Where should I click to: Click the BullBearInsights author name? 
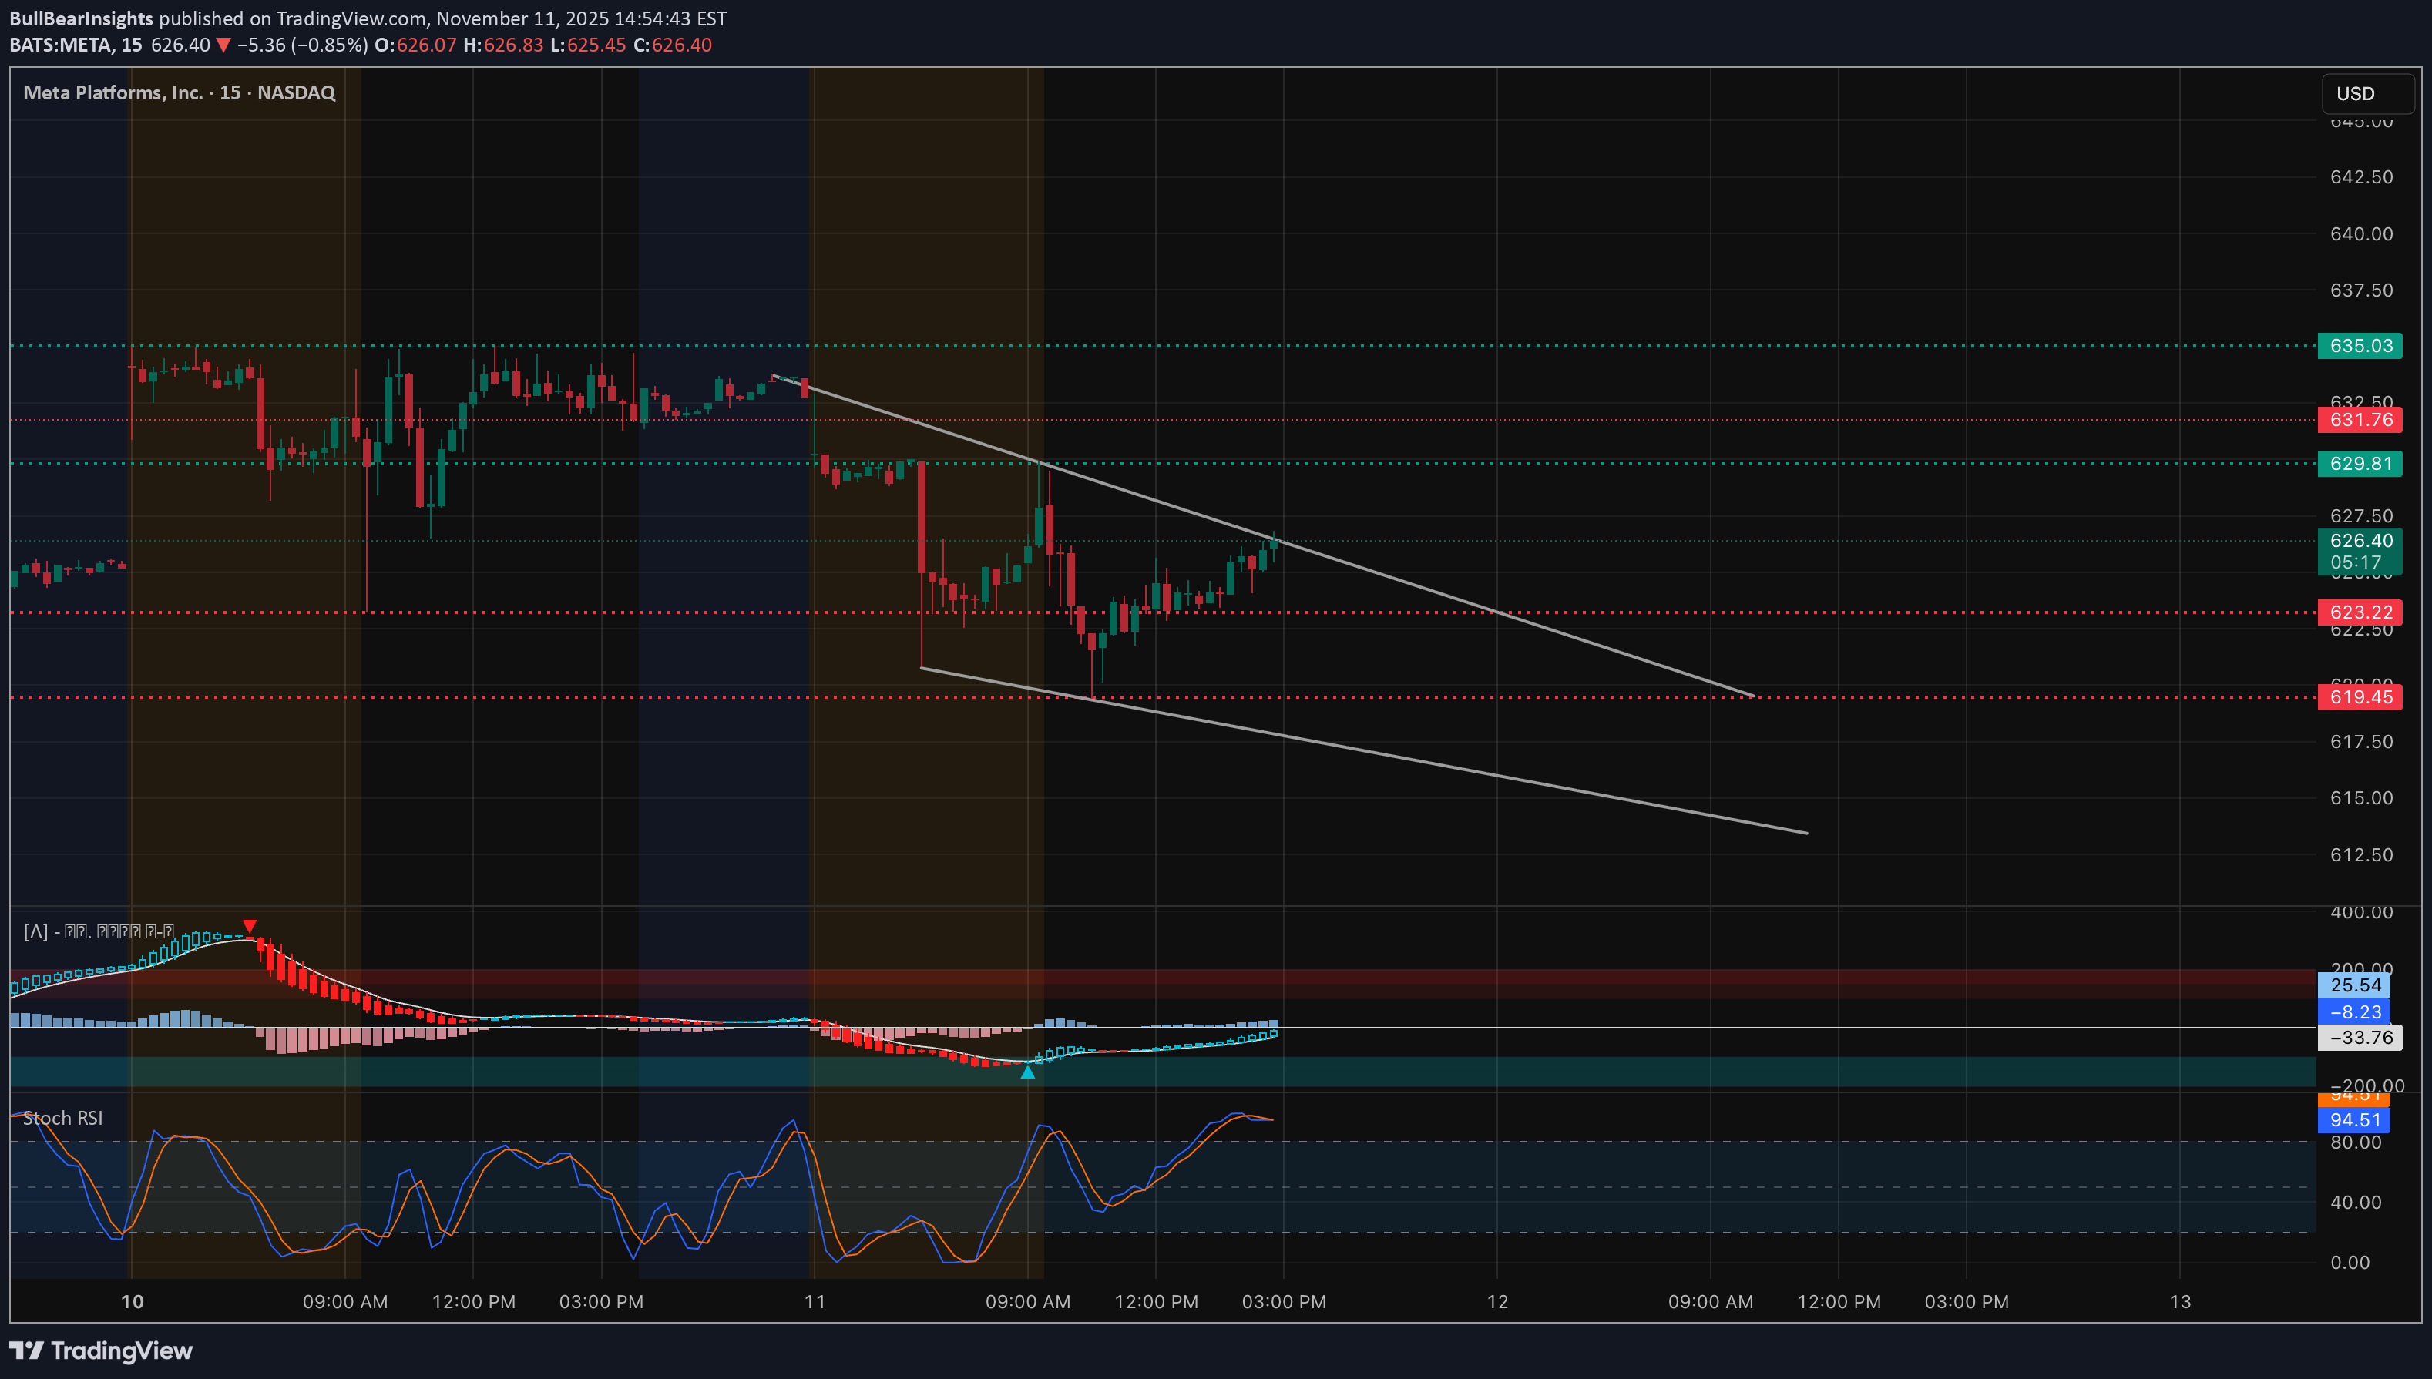coord(81,18)
